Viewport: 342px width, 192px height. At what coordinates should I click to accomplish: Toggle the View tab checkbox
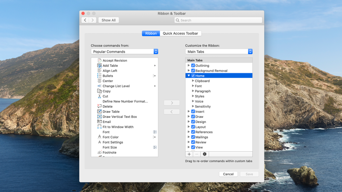pyautogui.click(x=193, y=147)
